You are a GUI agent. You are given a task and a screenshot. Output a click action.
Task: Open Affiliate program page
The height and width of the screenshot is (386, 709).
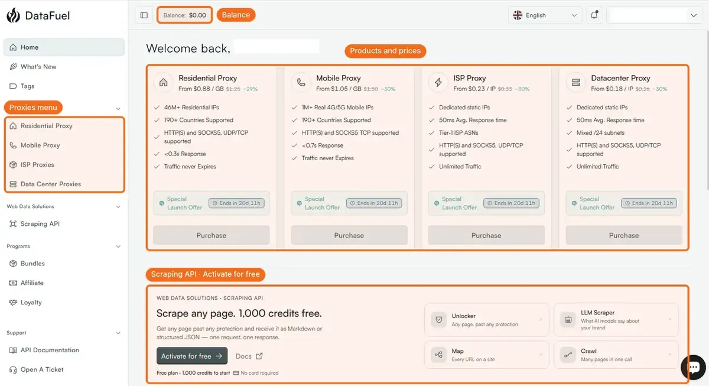(64, 283)
